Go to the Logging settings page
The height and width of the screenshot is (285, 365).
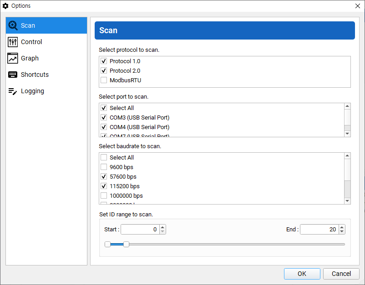[46, 91]
